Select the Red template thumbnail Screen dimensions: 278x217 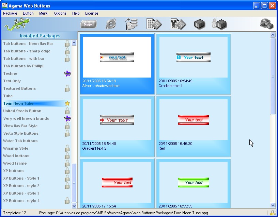coord(194,127)
